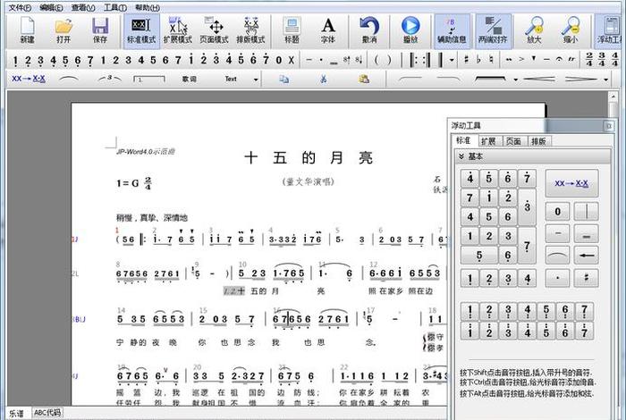The width and height of the screenshot is (626, 420).
Task: Click the song title 十五的月亮
Action: [309, 158]
